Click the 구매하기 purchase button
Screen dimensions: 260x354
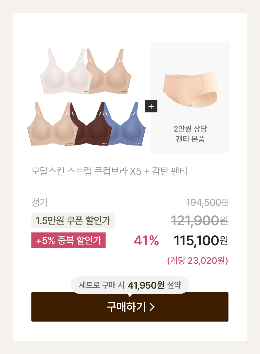point(130,307)
